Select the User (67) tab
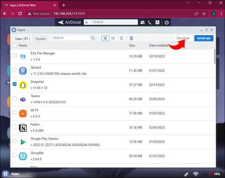 (22, 39)
